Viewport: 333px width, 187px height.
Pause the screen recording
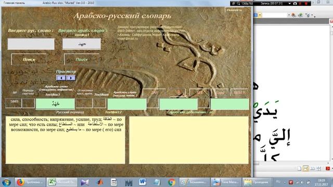coord(300,4)
